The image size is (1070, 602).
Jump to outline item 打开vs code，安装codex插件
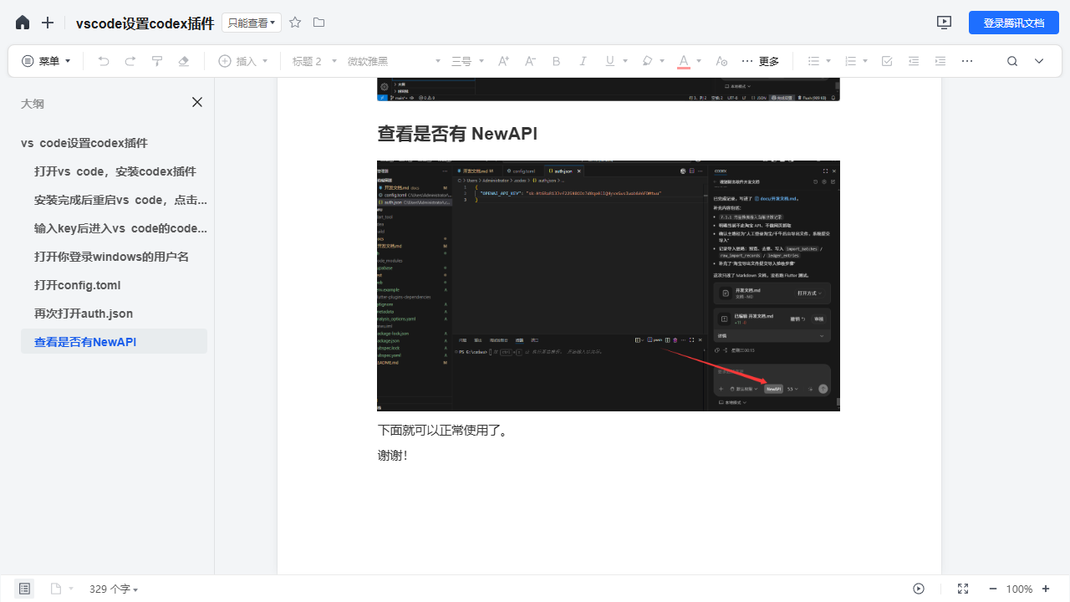coord(115,171)
